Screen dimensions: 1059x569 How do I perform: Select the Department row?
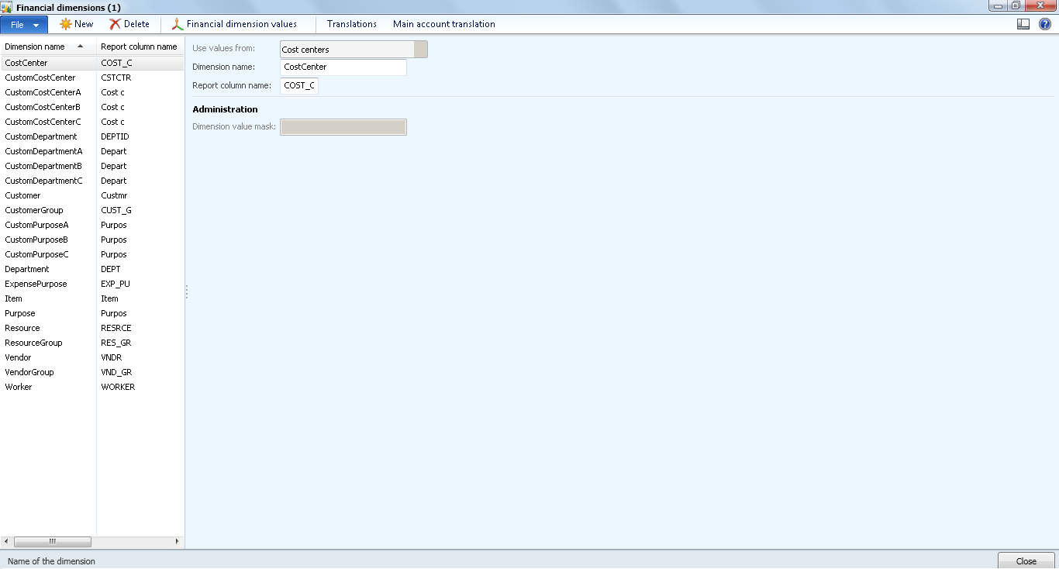[x=92, y=269]
